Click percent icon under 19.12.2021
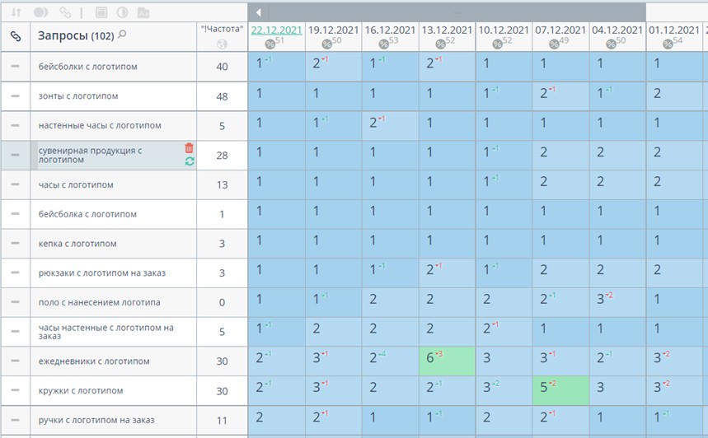Viewport: 708px width, 438px height. tap(326, 44)
